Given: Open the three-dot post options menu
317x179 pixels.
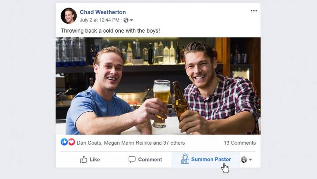Looking at the screenshot, I should [254, 11].
